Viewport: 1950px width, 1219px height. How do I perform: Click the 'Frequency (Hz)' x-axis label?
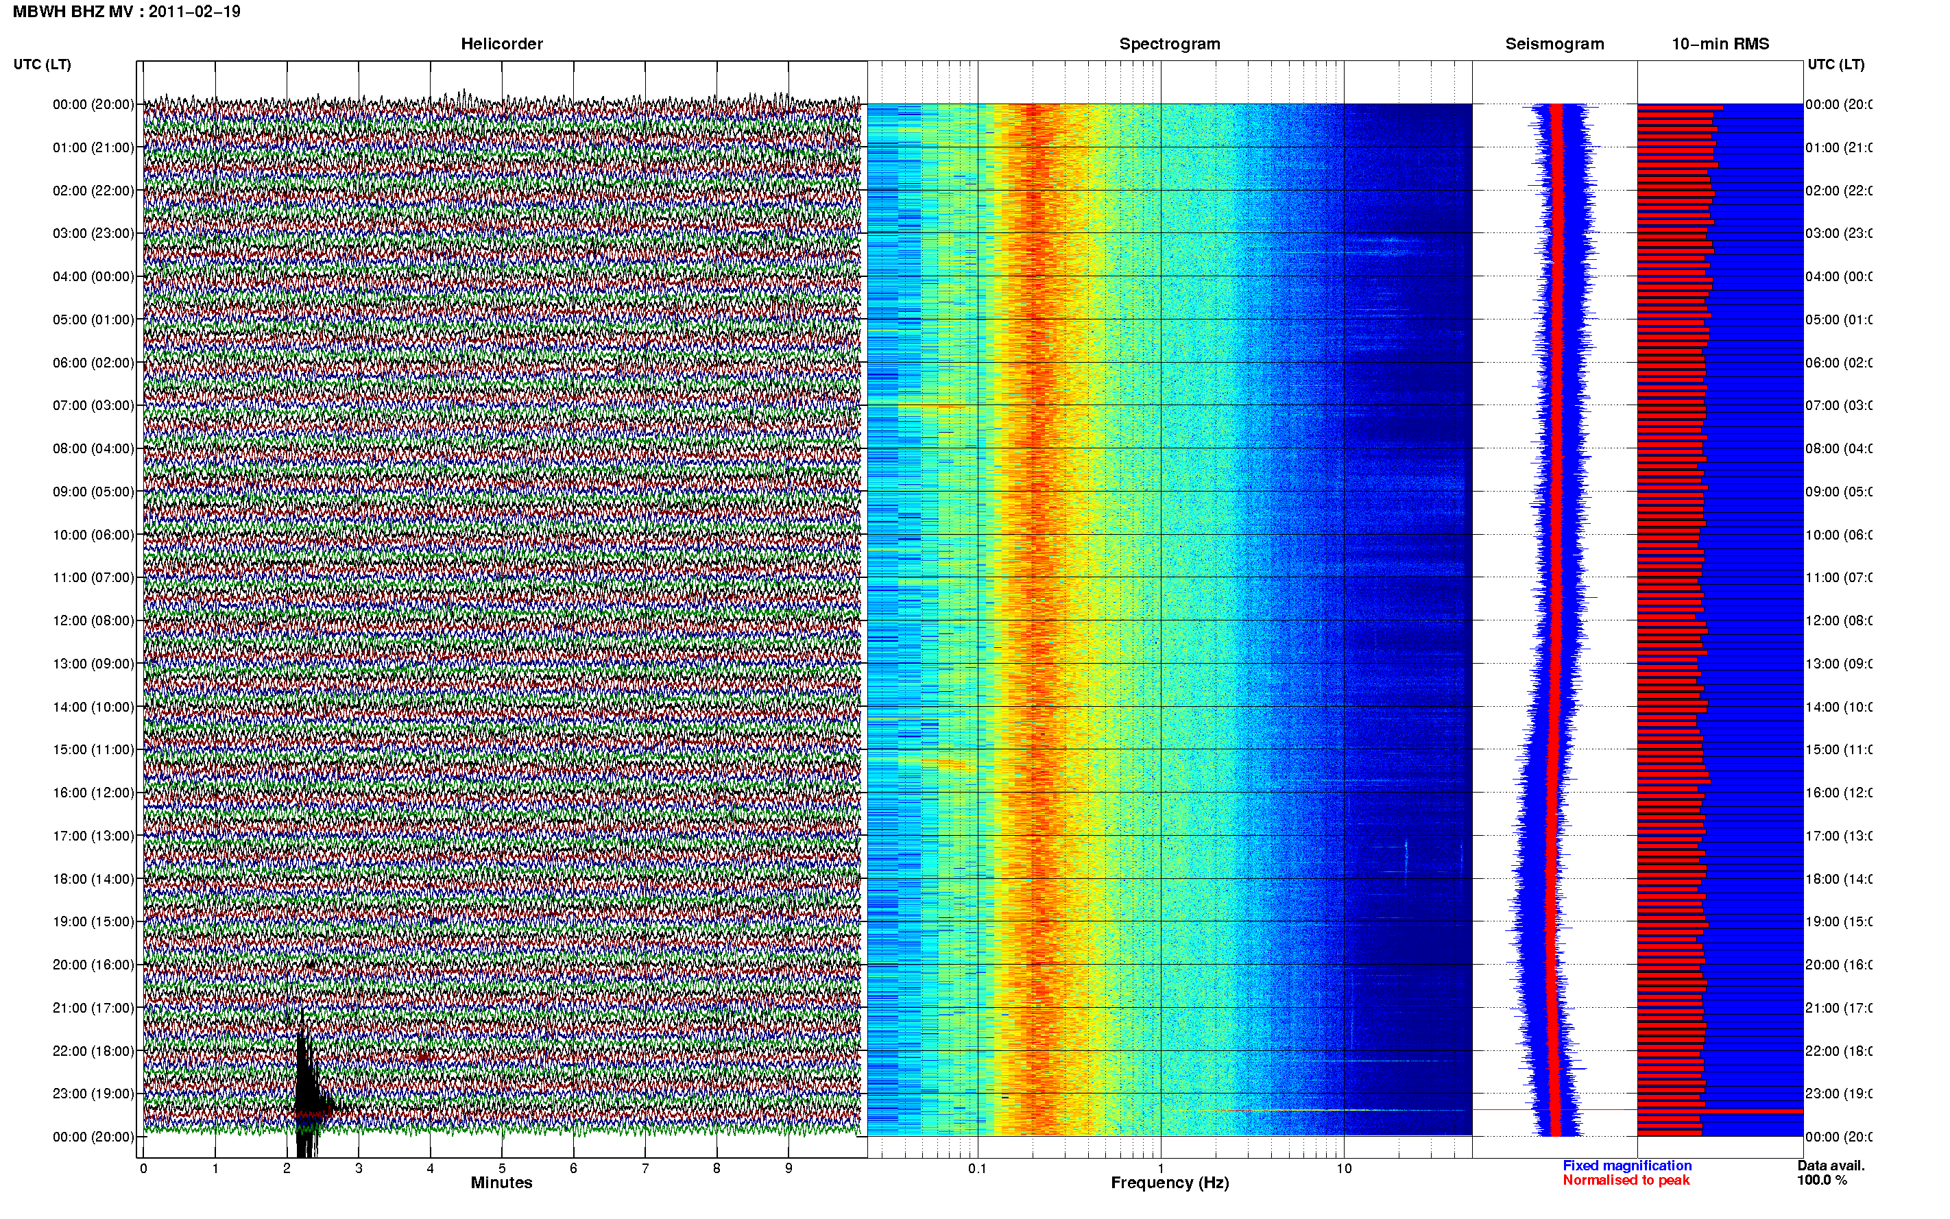pos(1170,1183)
